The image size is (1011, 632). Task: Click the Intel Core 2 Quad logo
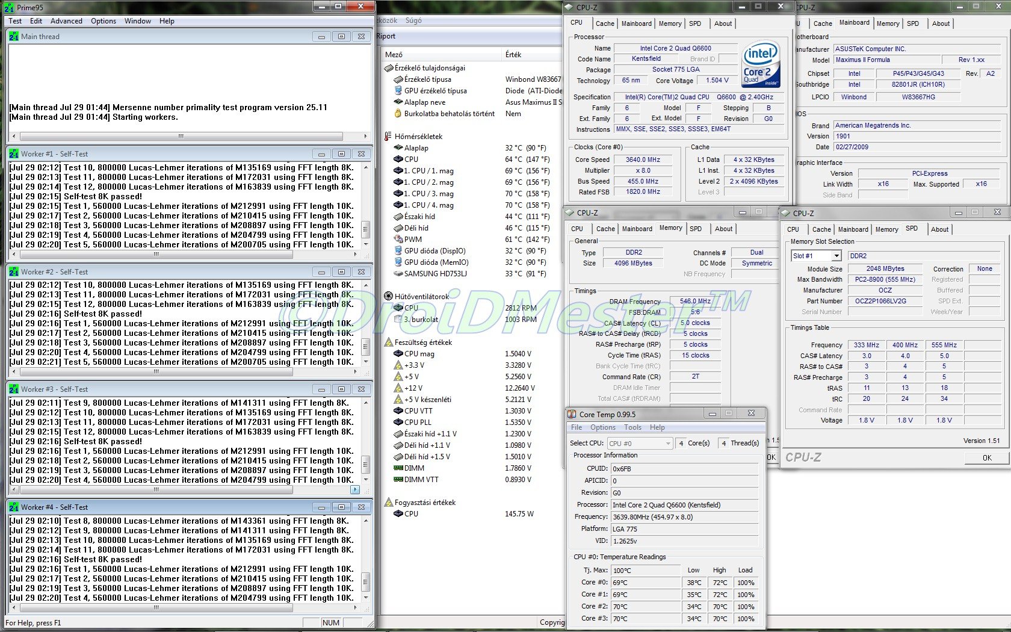(761, 64)
